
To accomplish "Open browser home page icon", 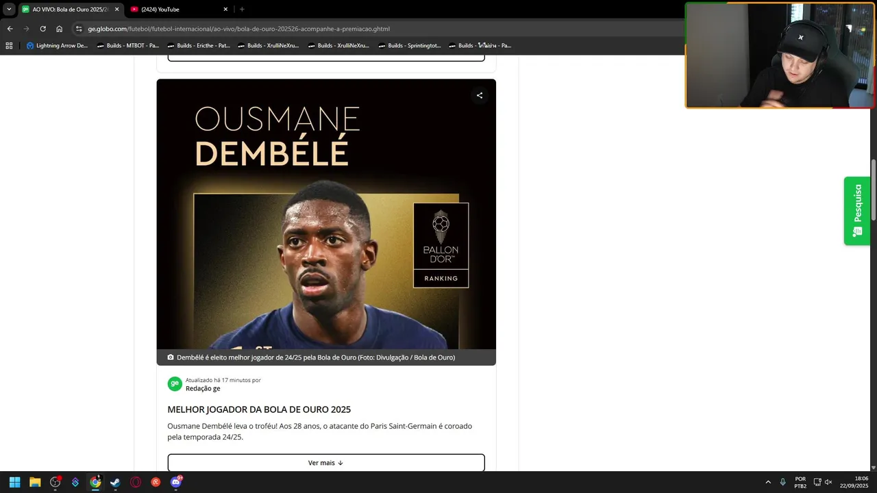I will (x=59, y=29).
